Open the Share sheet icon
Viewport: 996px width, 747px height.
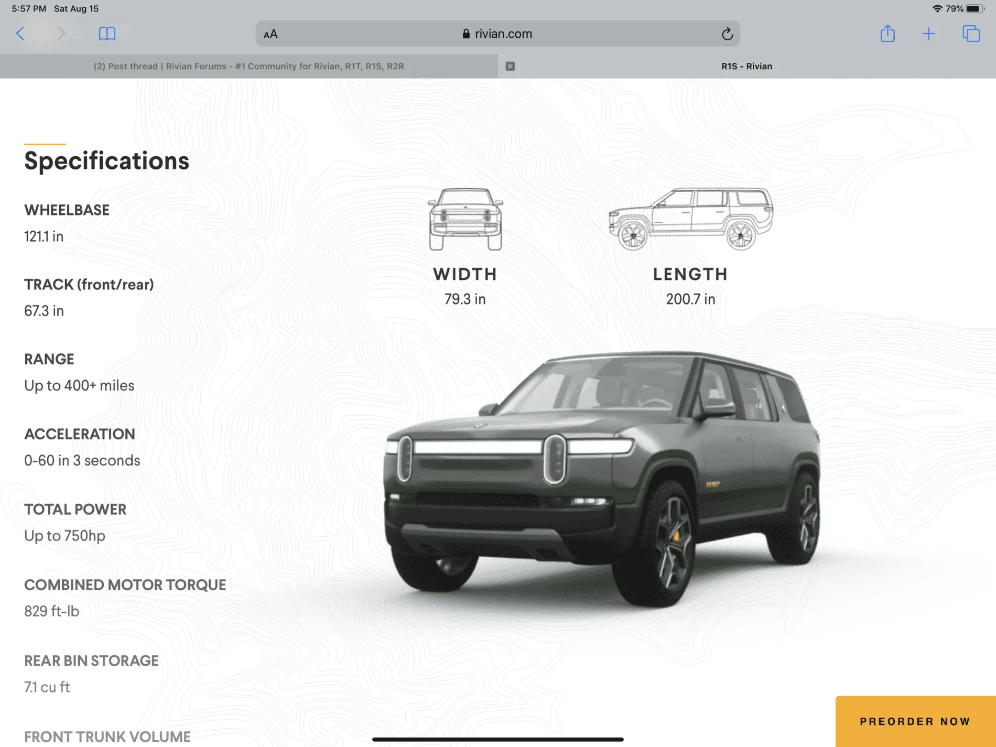887,34
